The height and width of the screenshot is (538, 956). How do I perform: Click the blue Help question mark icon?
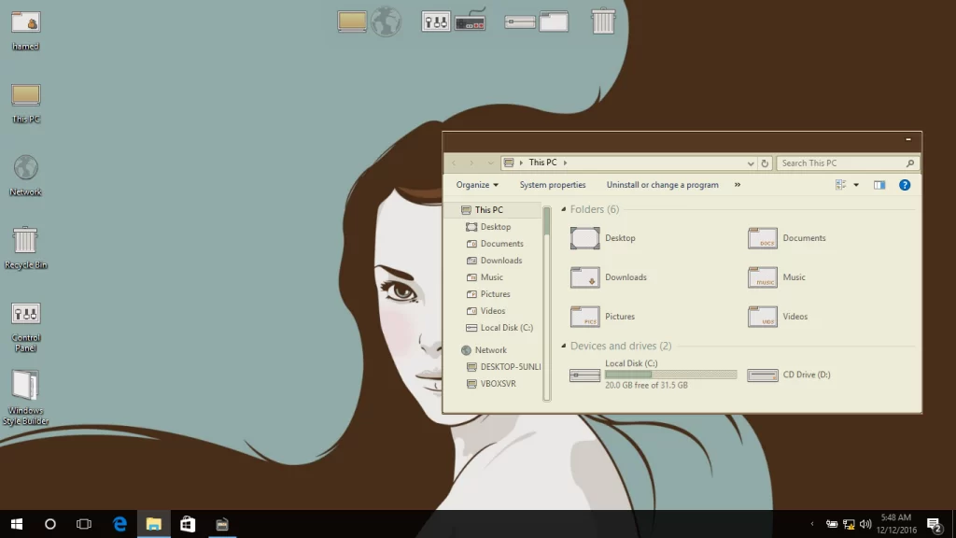[904, 185]
